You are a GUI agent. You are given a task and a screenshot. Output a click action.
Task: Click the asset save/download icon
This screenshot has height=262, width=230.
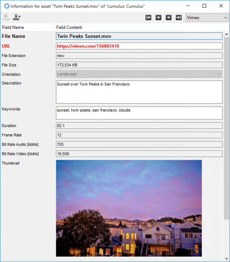6,17
